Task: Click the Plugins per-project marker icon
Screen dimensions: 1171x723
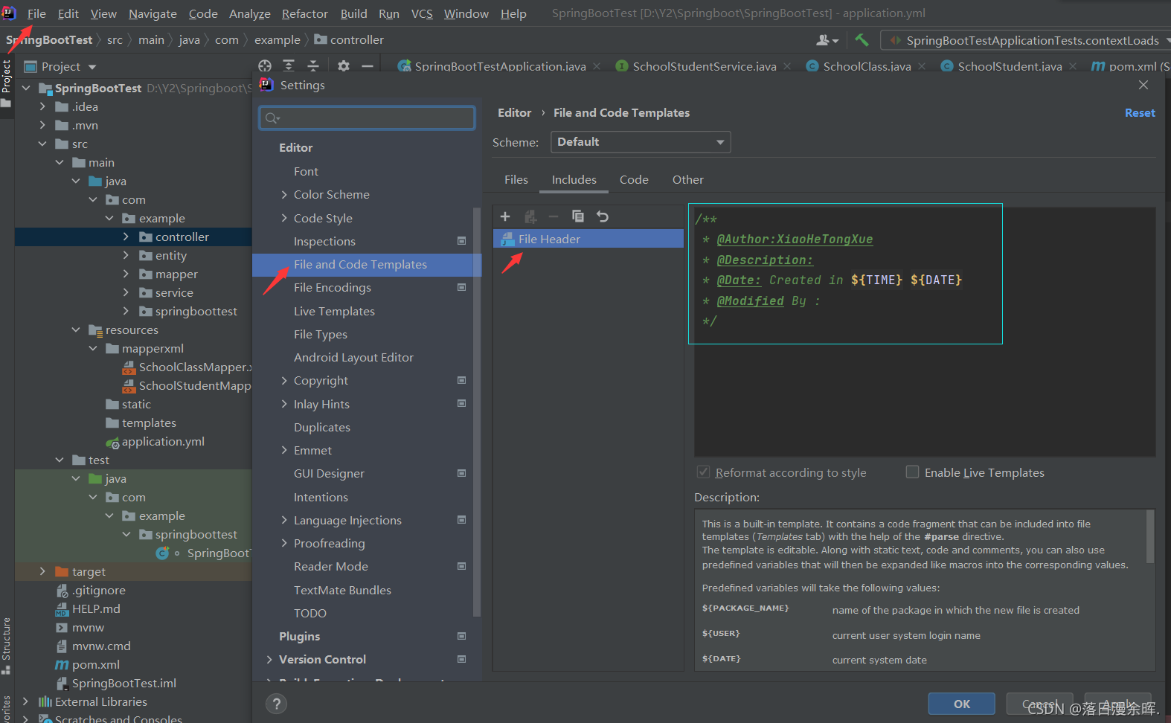Action: [x=461, y=636]
